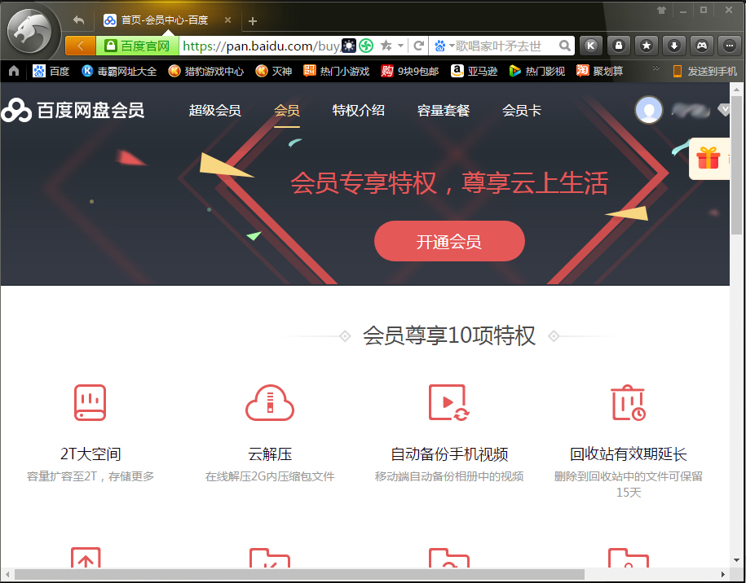Click the 云解压 cloud icon
This screenshot has width=746, height=583.
pos(270,402)
